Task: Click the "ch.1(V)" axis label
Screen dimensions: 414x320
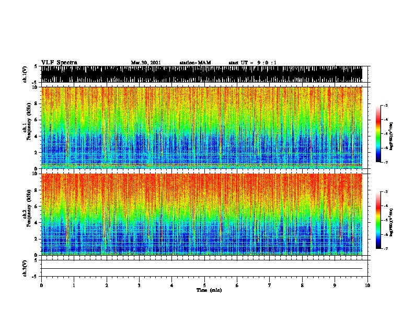Action: pos(25,74)
